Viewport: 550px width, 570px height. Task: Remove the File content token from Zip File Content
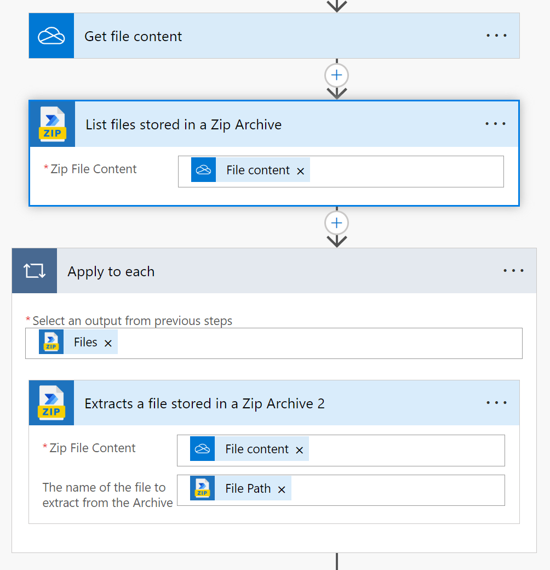pos(300,170)
